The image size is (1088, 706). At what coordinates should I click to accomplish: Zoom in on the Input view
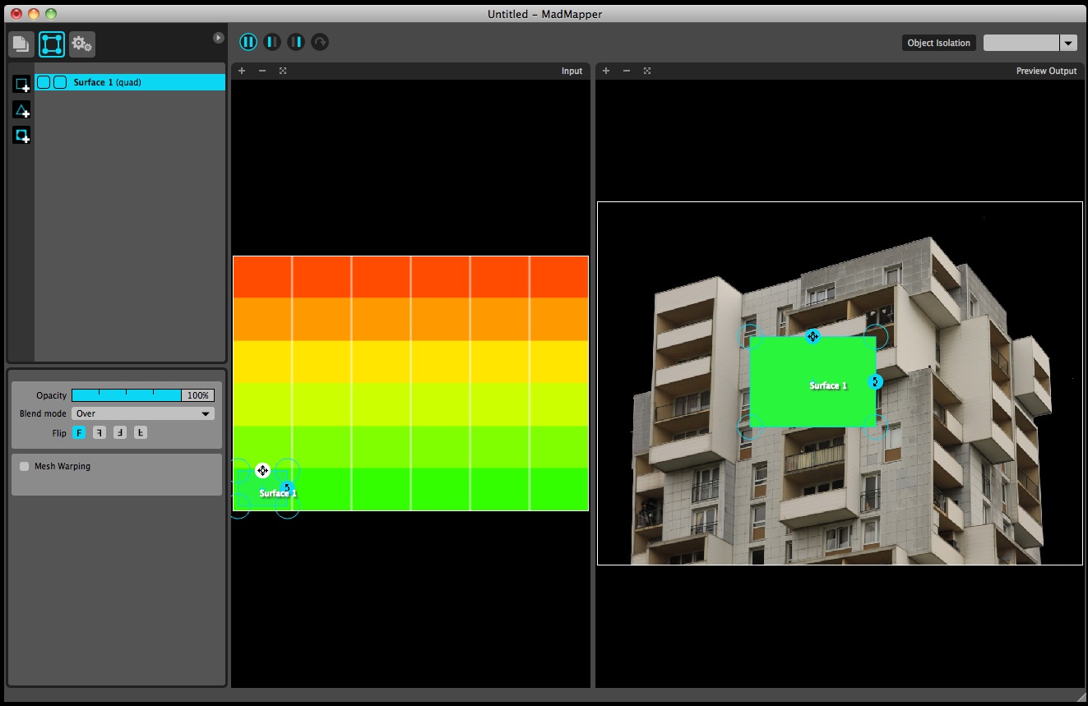242,71
